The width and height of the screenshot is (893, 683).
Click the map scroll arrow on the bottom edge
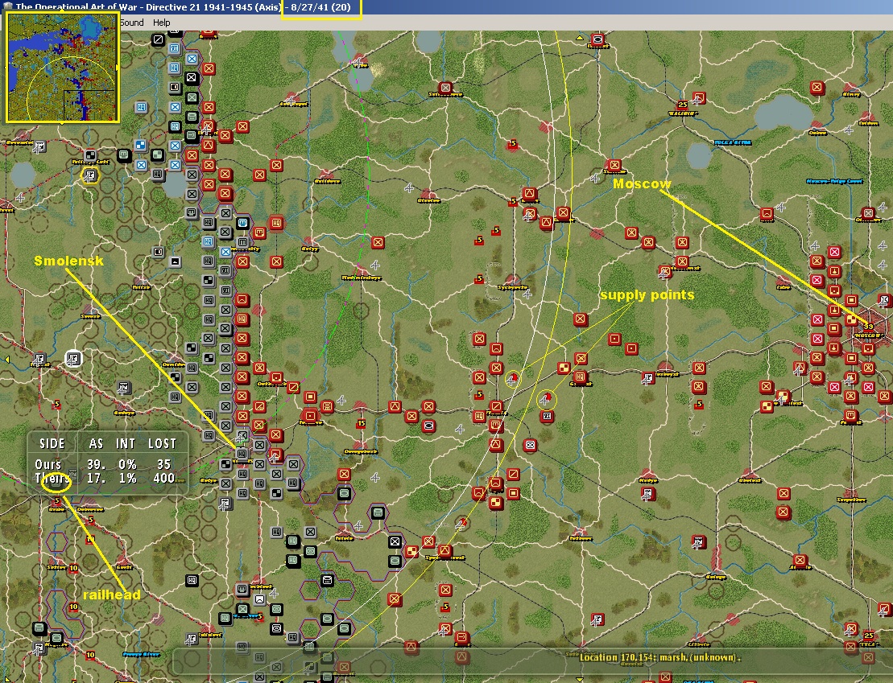(x=579, y=679)
